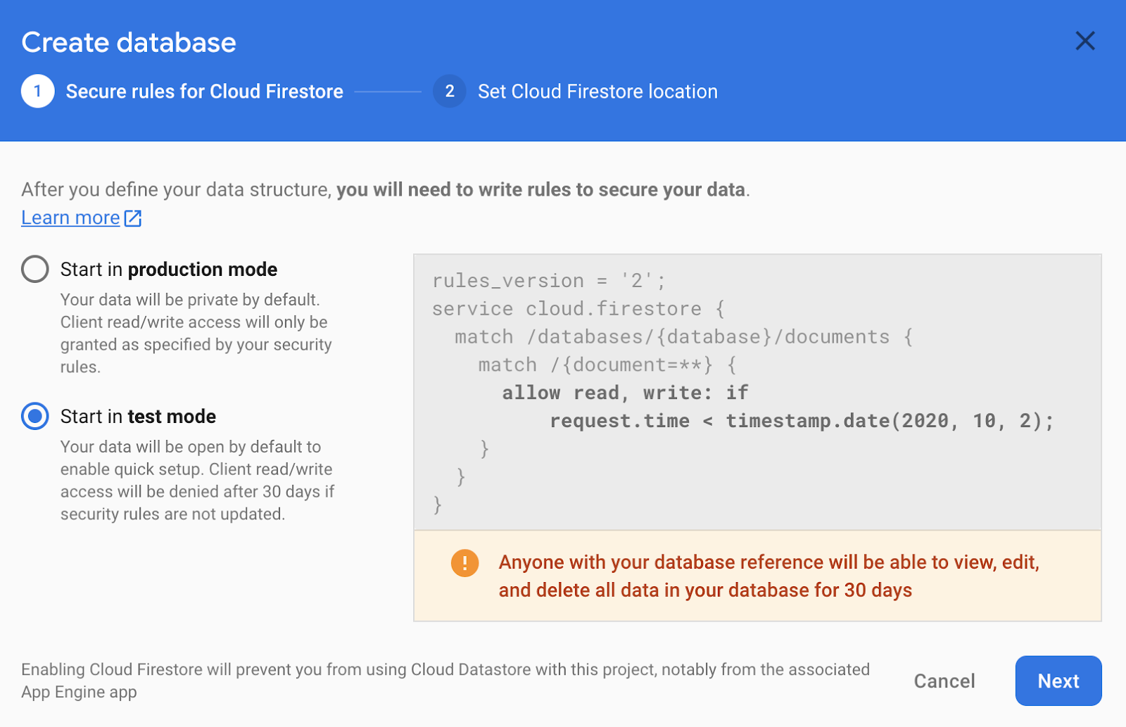Click the 'Start in test mode' label
The width and height of the screenshot is (1126, 727).
tap(138, 417)
